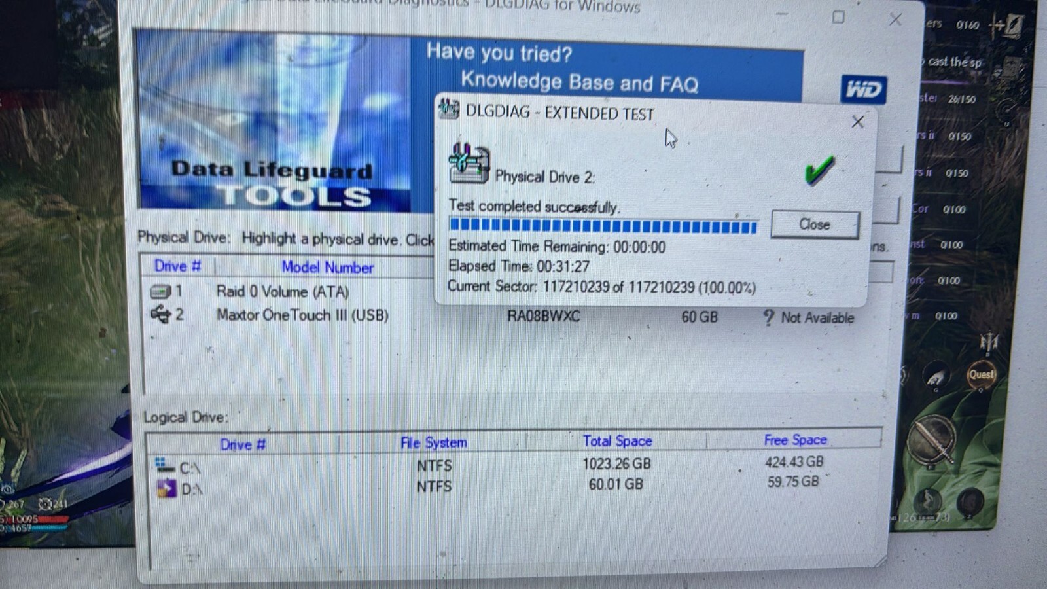Click the C:\ Windows drive icon
The height and width of the screenshot is (589, 1047).
pyautogui.click(x=165, y=465)
